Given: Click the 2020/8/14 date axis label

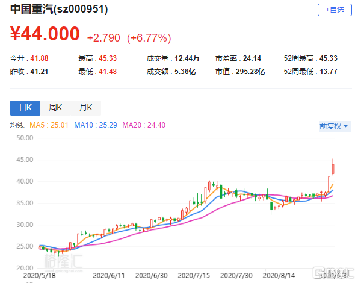Looking at the screenshot, I should click(x=279, y=276).
